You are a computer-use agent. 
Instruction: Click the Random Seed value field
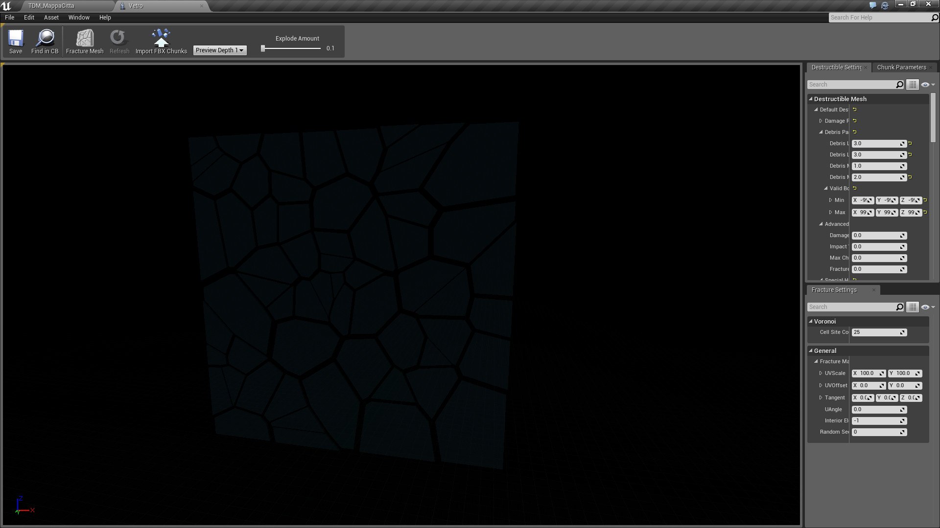point(879,432)
